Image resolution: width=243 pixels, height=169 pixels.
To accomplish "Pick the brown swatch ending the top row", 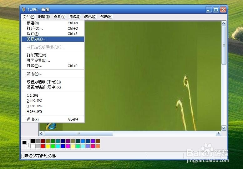I will (x=98, y=141).
